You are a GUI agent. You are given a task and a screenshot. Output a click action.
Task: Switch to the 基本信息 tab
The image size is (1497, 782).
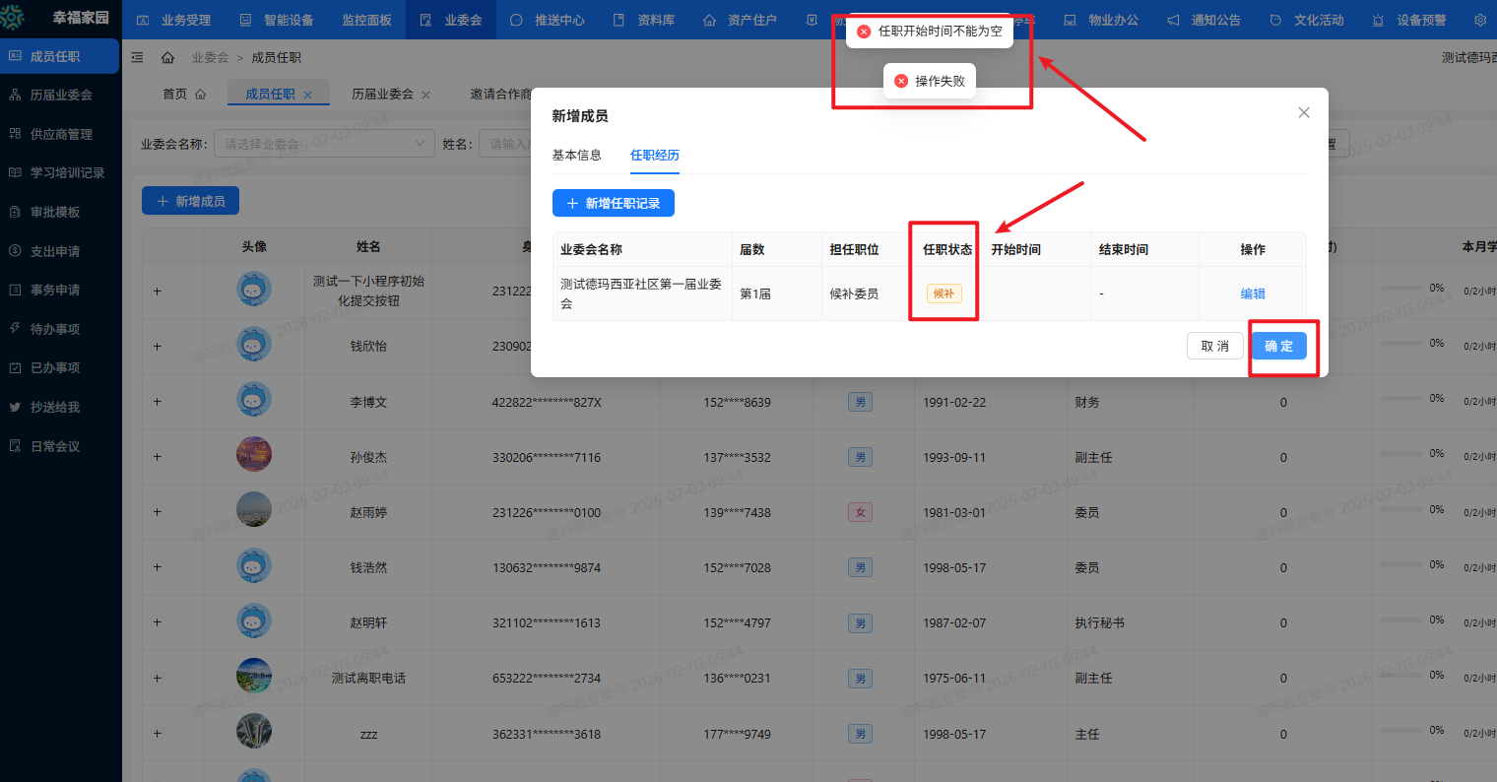pos(577,155)
